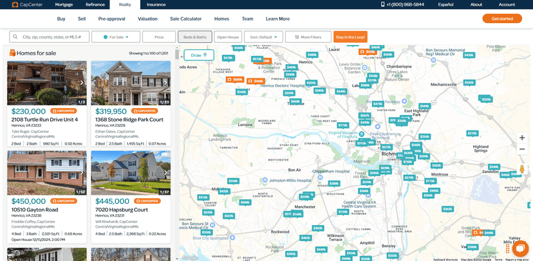Select the $175k marker near Three Chopt
The height and width of the screenshot is (261, 533).
pyautogui.click(x=343, y=125)
